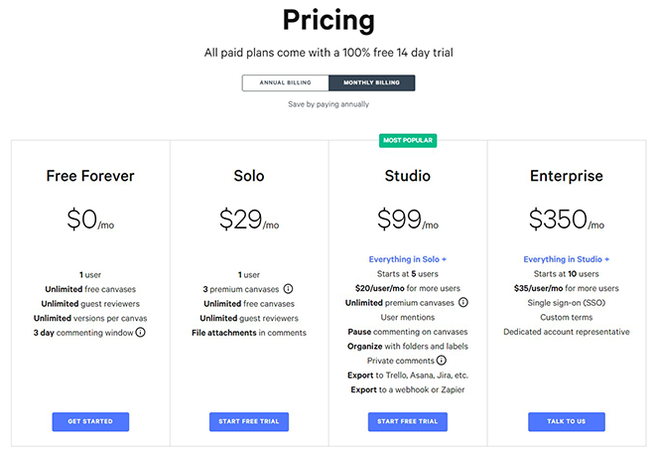Viewport: 655px width, 449px height.
Task: Click the Get Started button
Action: (x=90, y=421)
